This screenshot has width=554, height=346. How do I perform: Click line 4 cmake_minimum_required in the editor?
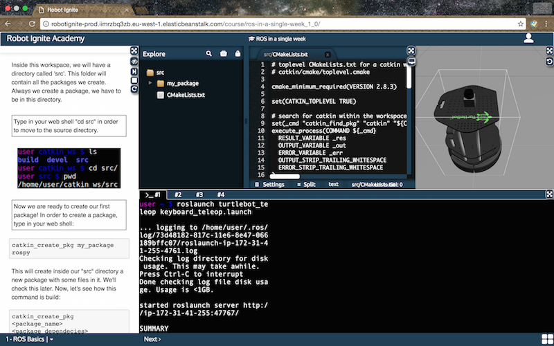point(334,86)
